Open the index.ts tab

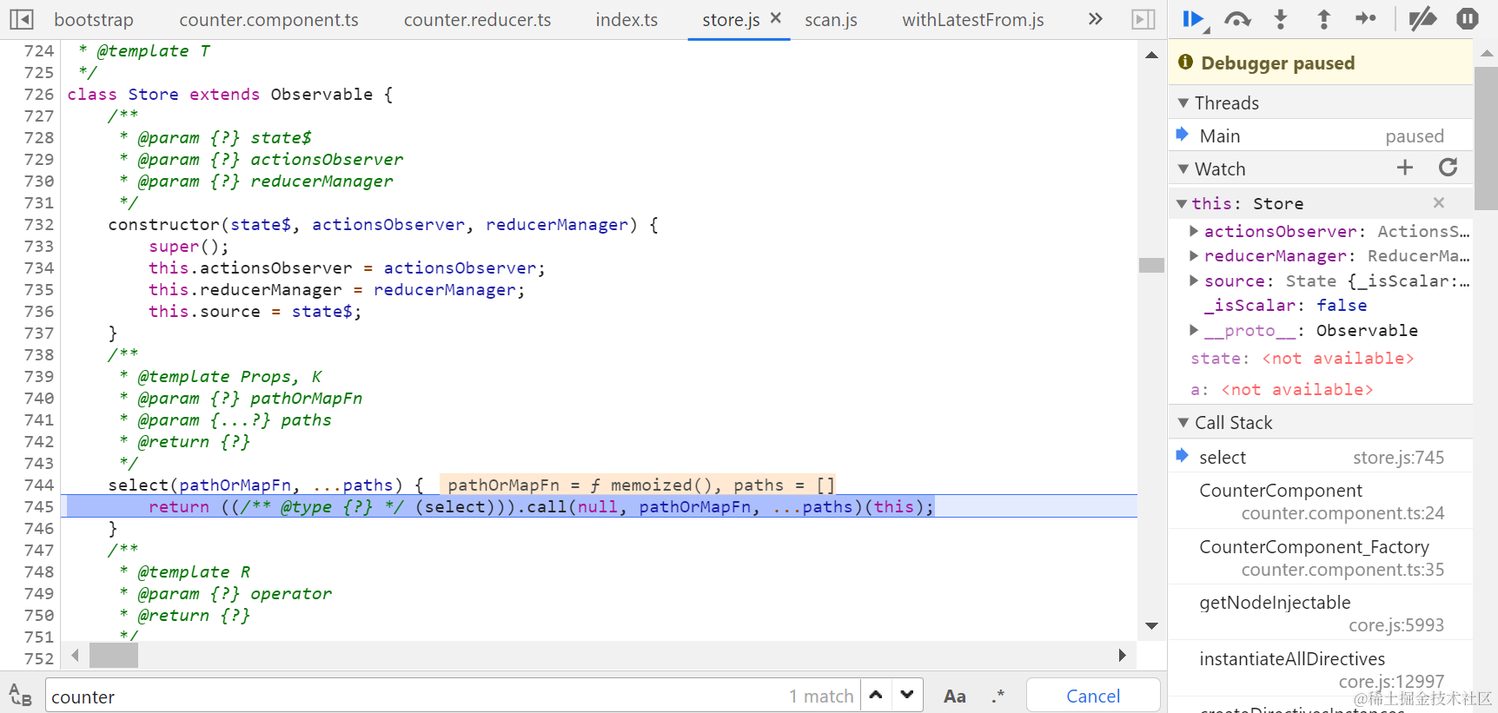point(626,19)
